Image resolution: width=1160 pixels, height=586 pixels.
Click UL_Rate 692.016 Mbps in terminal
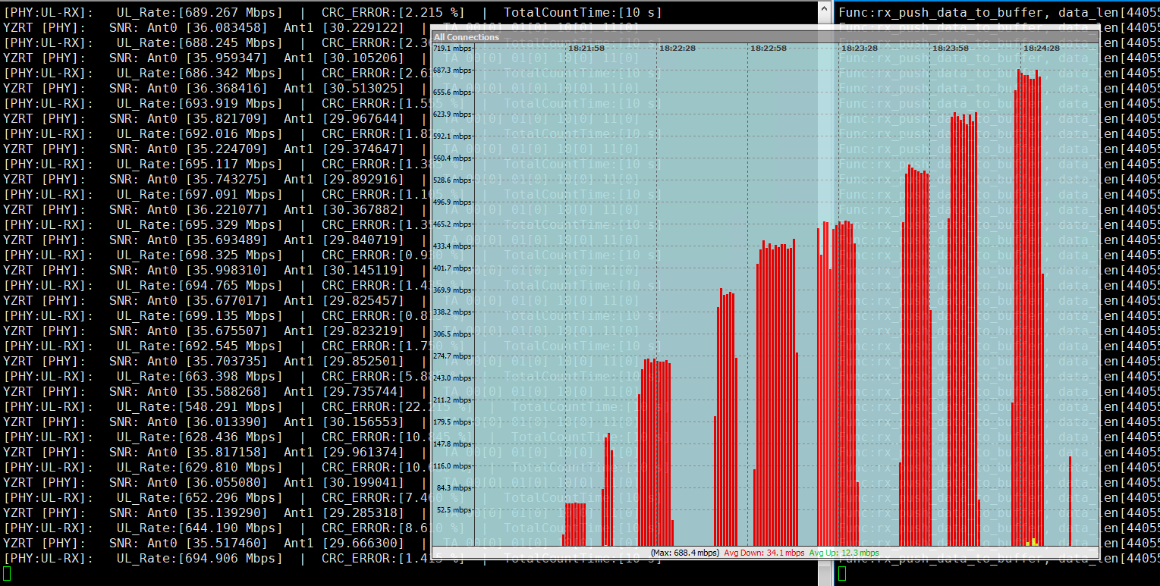(x=200, y=133)
